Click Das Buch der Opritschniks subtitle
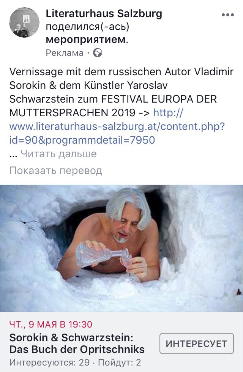This screenshot has height=372, width=243. coord(77,349)
